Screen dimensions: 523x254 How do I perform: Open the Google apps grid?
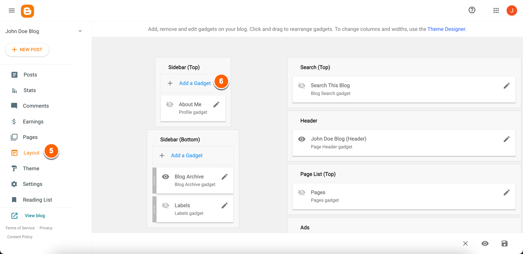click(x=496, y=11)
